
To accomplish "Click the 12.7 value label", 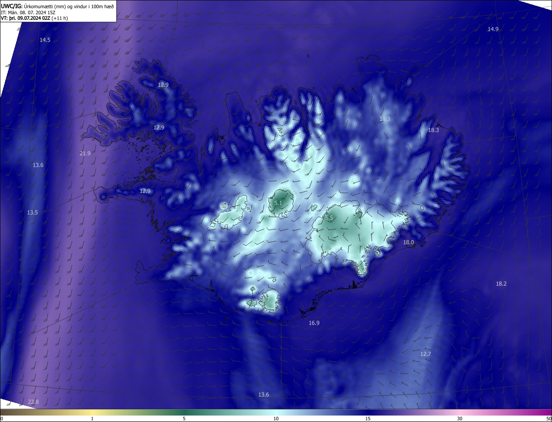I will click(425, 354).
